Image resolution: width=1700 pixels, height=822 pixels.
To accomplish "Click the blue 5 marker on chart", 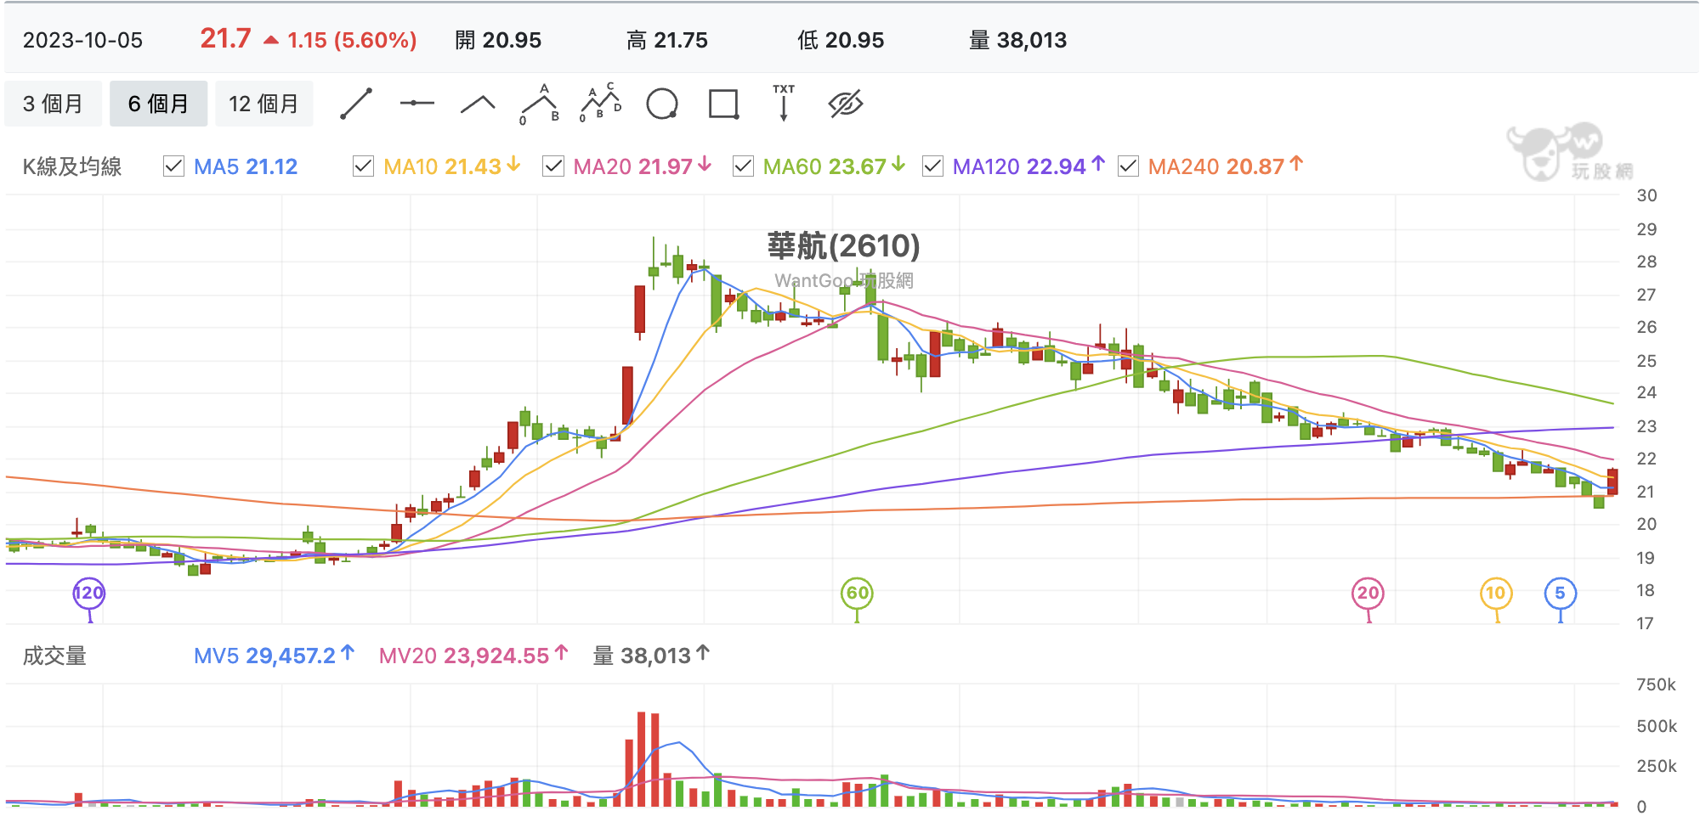I will click(1560, 594).
